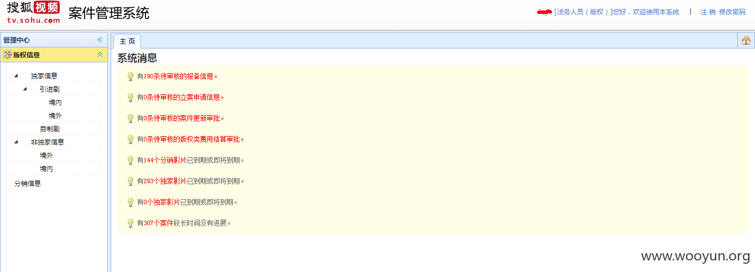Click lightbulb icon beside 144个分销影片 message
The height and width of the screenshot is (272, 755).
click(131, 161)
